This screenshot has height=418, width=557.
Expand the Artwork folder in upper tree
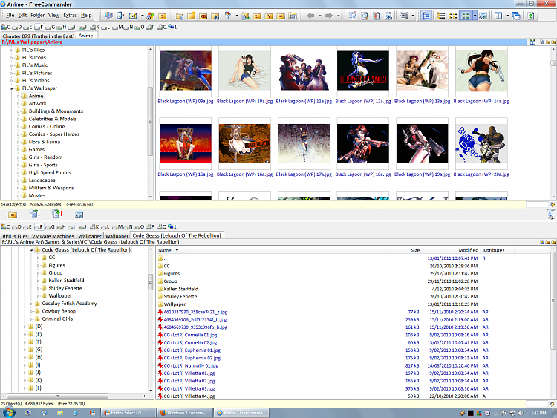[x=18, y=104]
